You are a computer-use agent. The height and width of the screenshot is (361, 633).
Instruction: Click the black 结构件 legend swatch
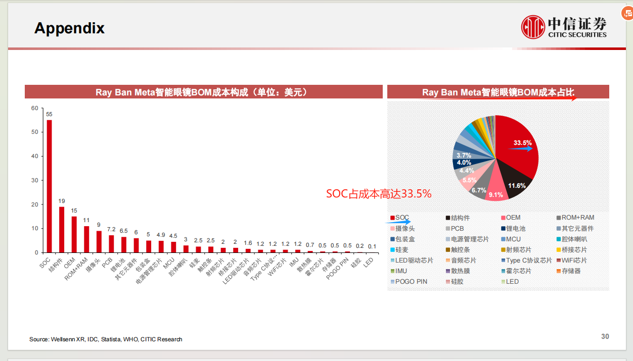coord(448,218)
